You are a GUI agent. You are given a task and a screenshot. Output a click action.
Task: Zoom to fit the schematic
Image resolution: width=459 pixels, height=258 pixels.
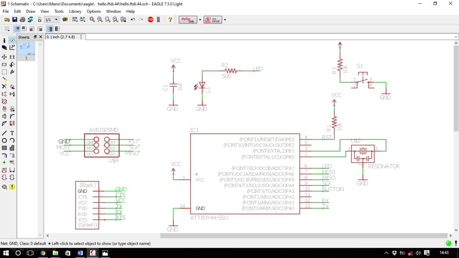(92, 20)
